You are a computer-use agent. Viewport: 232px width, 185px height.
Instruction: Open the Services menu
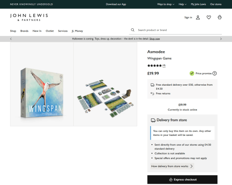[63, 31]
